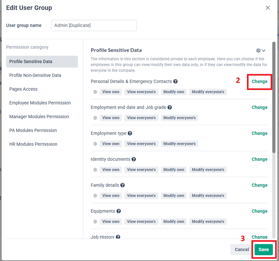Close the Edit User Group dialog
The height and width of the screenshot is (261, 279).
point(268,8)
